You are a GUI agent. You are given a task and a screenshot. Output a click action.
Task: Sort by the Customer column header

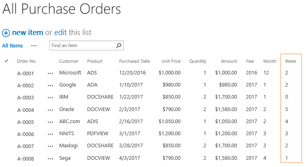coord(69,61)
